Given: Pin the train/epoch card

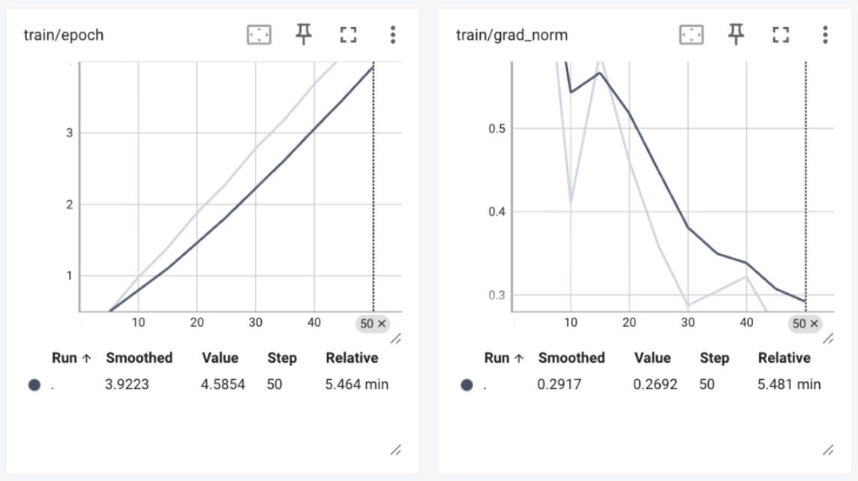Looking at the screenshot, I should 304,34.
